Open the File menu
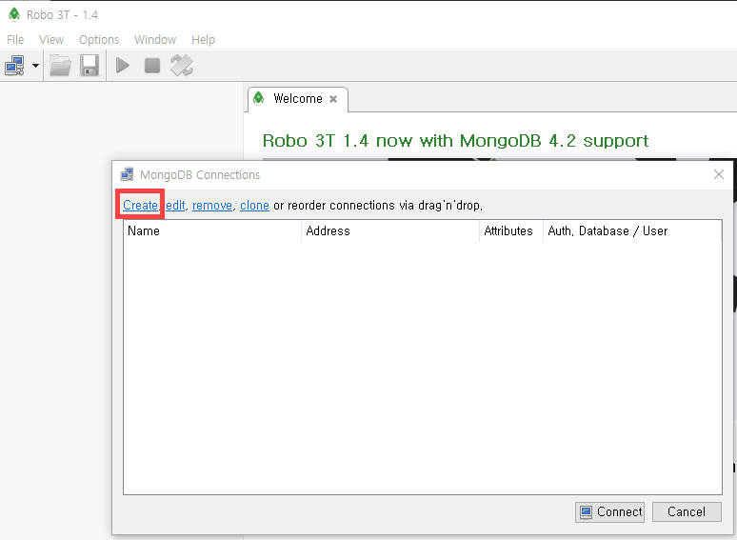This screenshot has width=737, height=540. [x=15, y=39]
